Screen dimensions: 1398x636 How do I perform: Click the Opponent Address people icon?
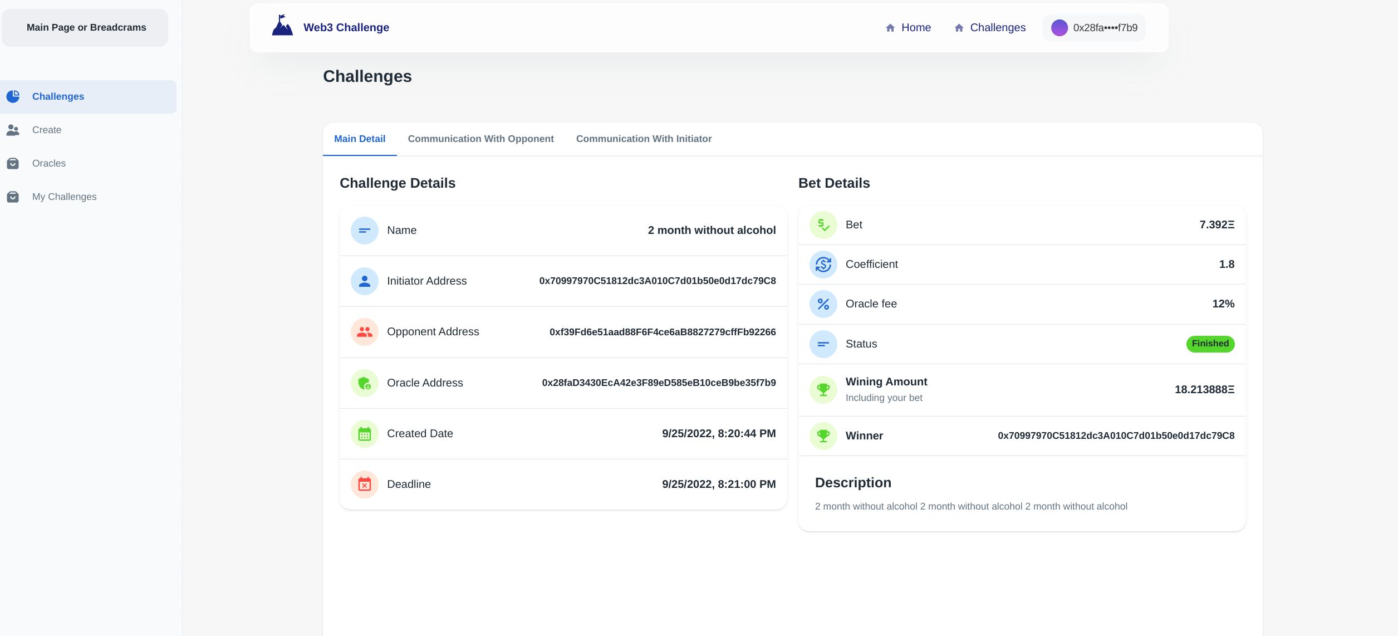(x=365, y=332)
